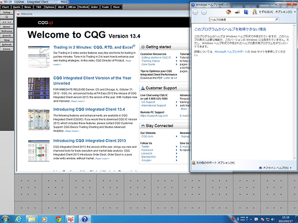
Task: Select the TheWeb toolbar button
Action: pyautogui.click(x=83, y=7)
